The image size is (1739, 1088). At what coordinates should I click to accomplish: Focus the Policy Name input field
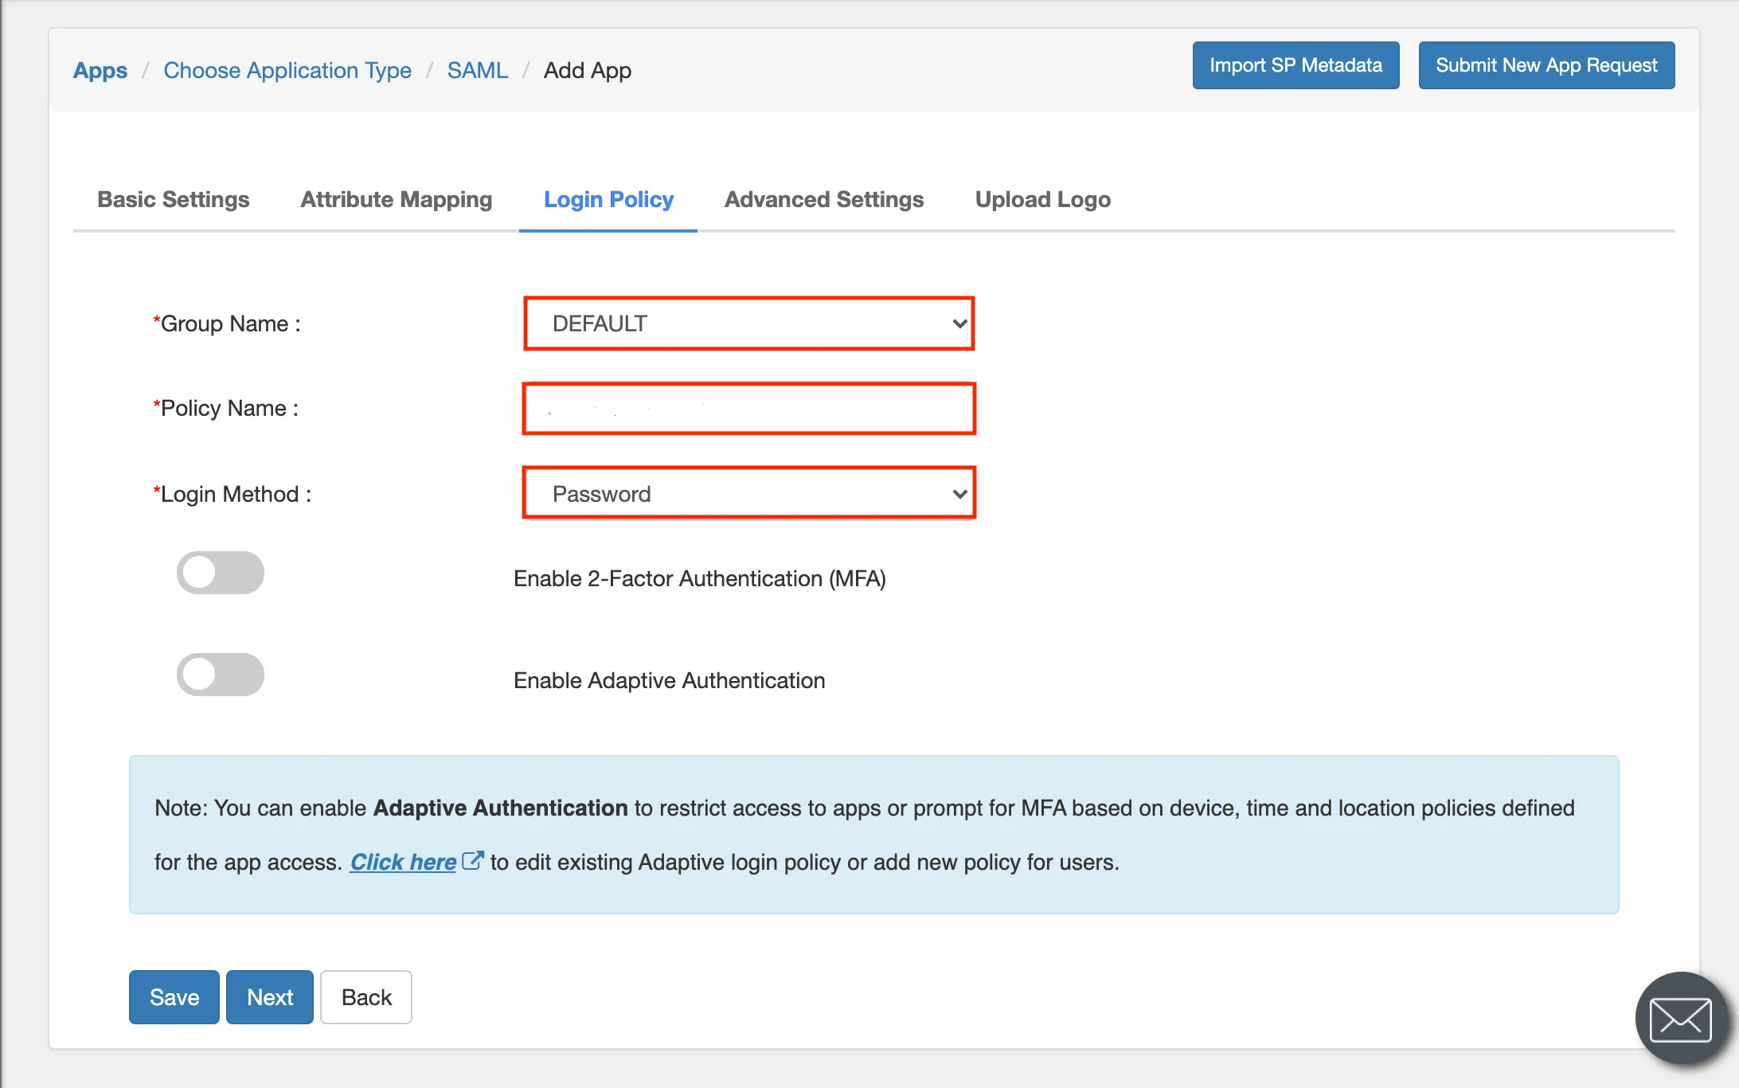click(749, 409)
